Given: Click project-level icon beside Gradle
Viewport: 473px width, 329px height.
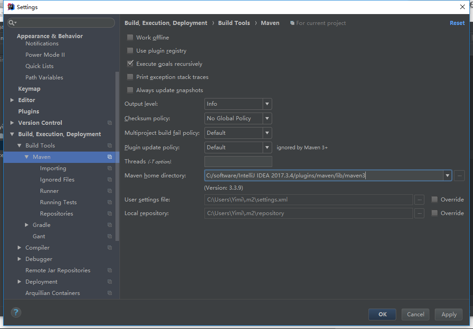Looking at the screenshot, I should [x=110, y=225].
